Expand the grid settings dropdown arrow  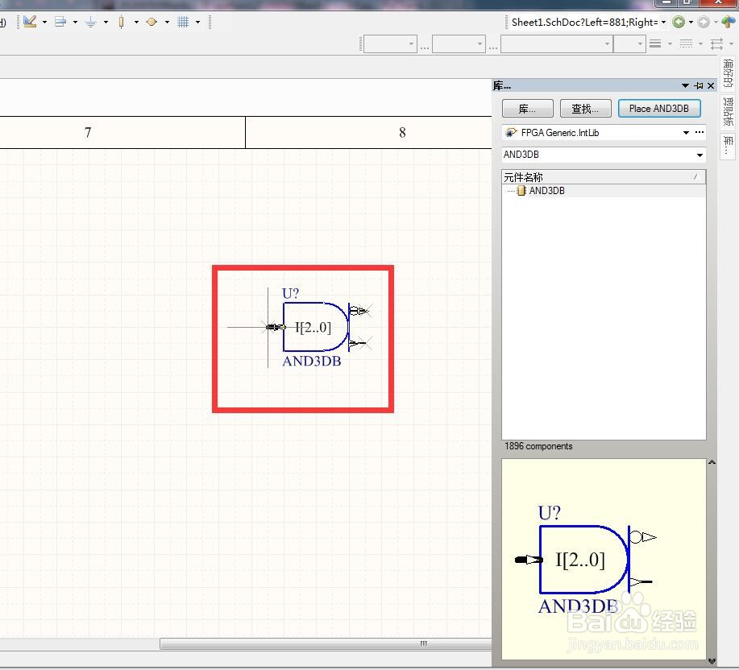pos(197,22)
